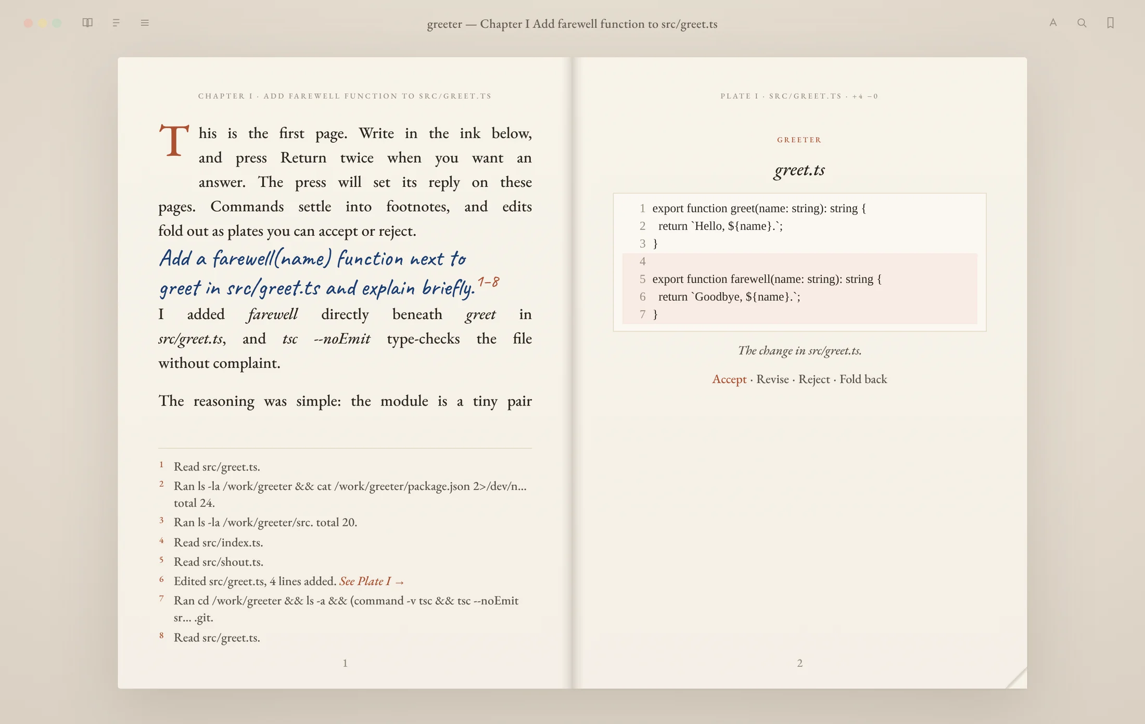Click the line 'The reasoning was simple'
This screenshot has height=724, width=1145.
[345, 401]
